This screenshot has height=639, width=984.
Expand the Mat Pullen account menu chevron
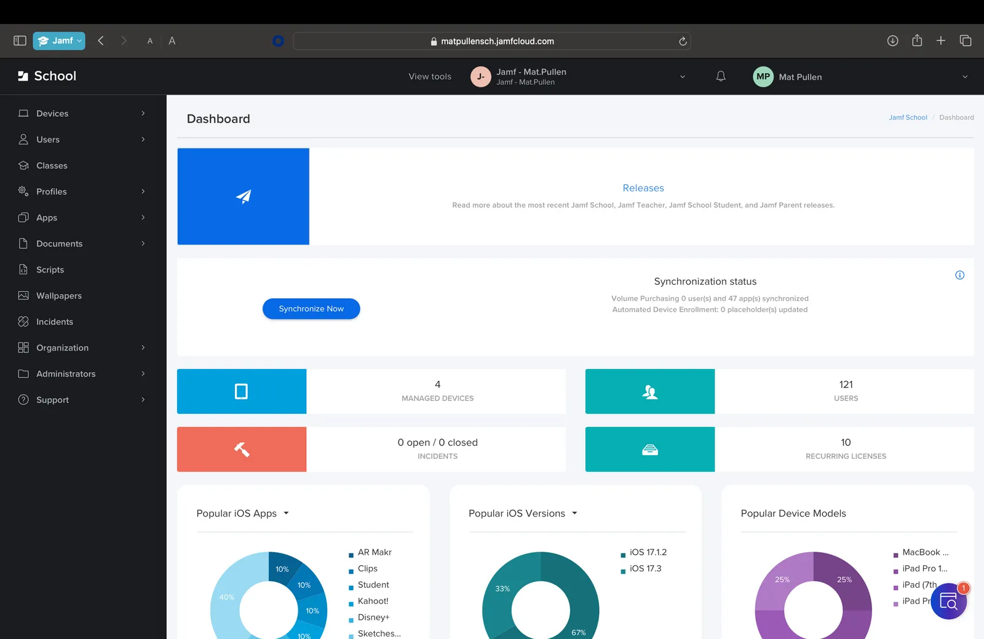[x=965, y=77]
